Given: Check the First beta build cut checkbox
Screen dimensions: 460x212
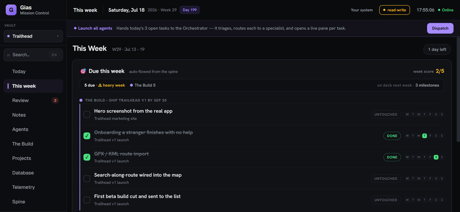Looking at the screenshot, I should [x=87, y=200].
